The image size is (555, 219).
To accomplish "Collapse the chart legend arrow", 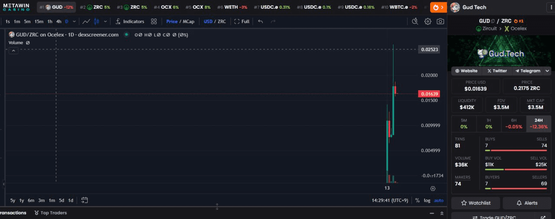I will [x=13, y=51].
